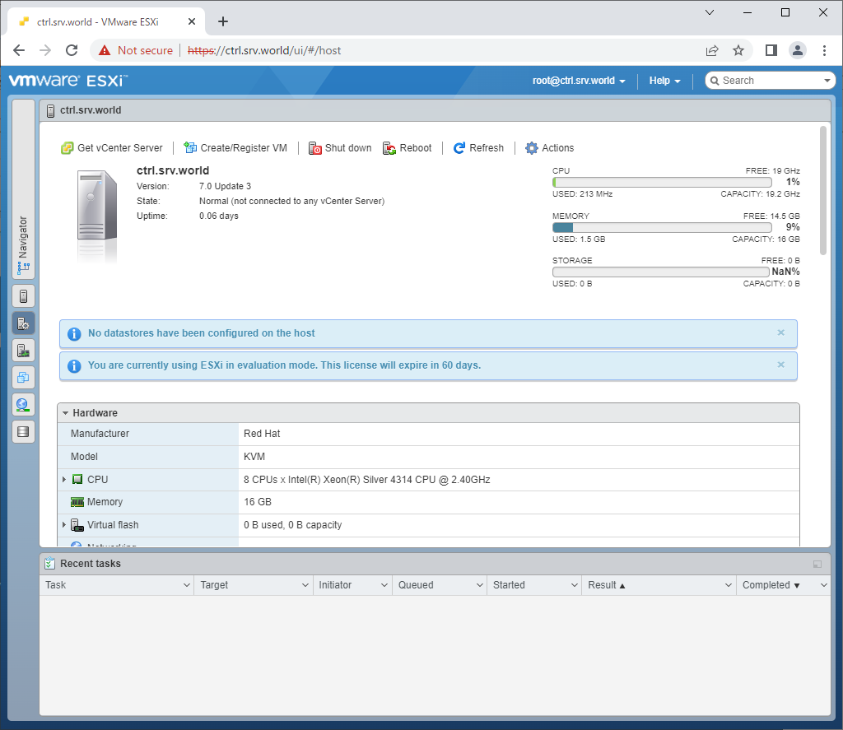Open the Manage section from the sidebar
This screenshot has width=843, height=730.
coord(23,323)
